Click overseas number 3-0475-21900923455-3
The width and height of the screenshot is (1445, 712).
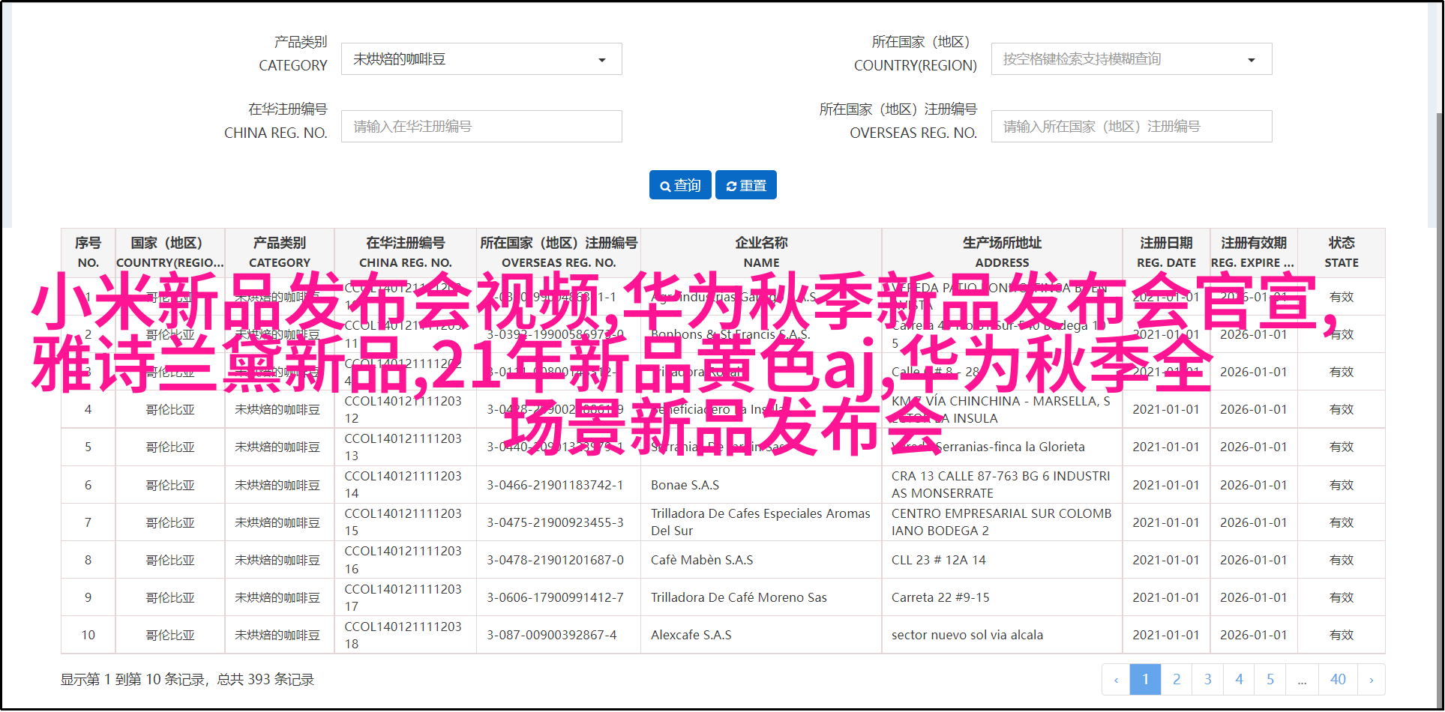coord(555,522)
